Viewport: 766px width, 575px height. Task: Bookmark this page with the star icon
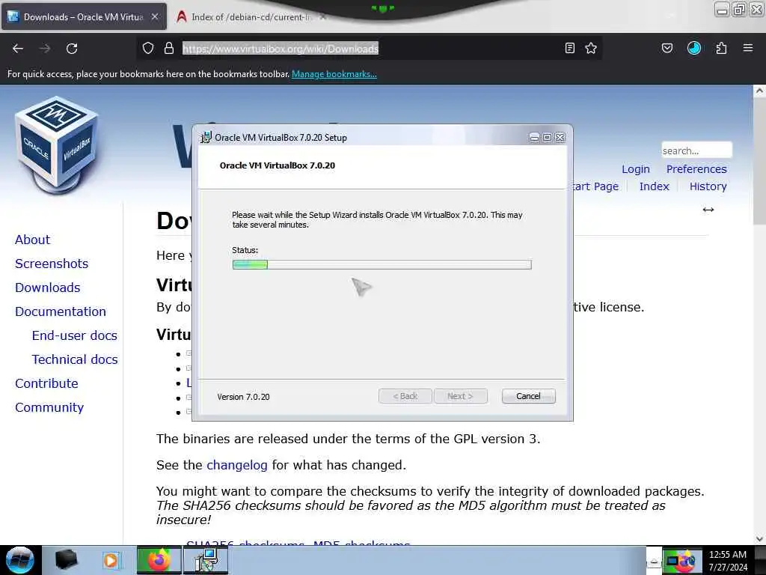click(x=591, y=48)
